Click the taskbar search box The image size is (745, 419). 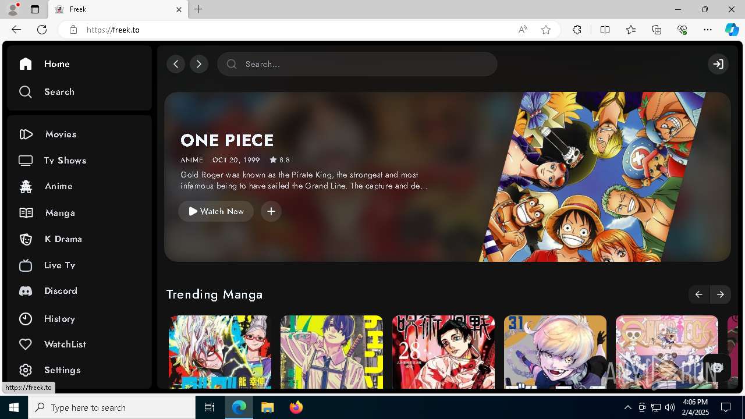[112, 407]
